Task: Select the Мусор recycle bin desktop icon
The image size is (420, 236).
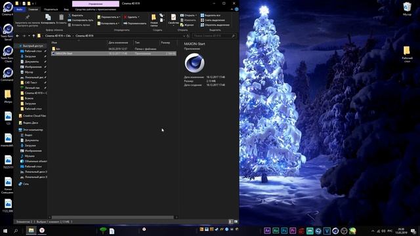Action: point(407,9)
